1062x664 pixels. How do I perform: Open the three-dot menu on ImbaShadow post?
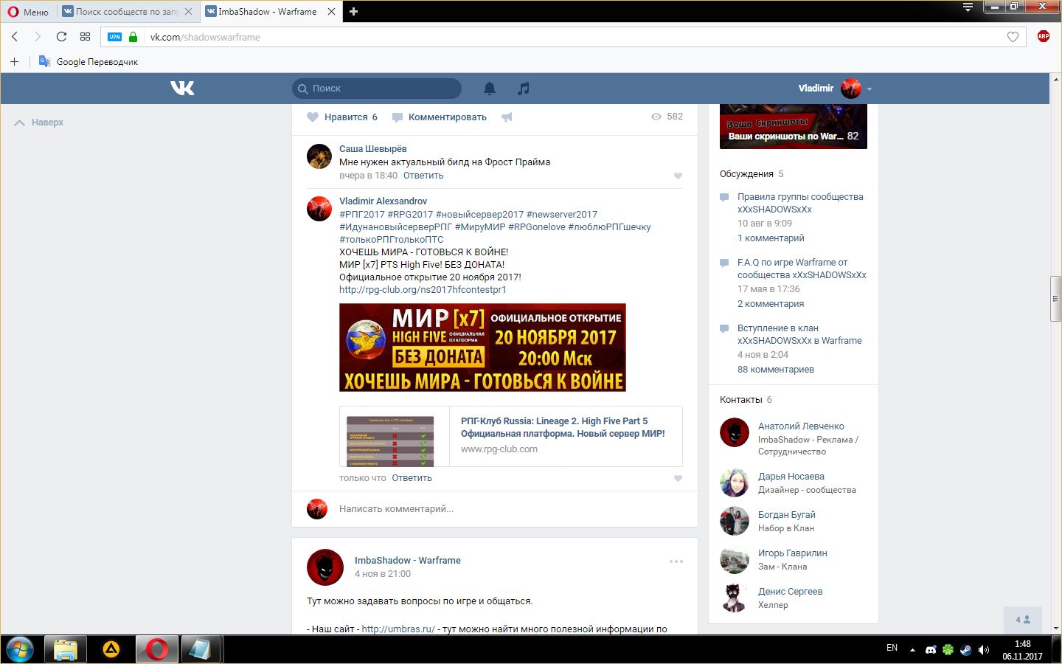point(676,561)
